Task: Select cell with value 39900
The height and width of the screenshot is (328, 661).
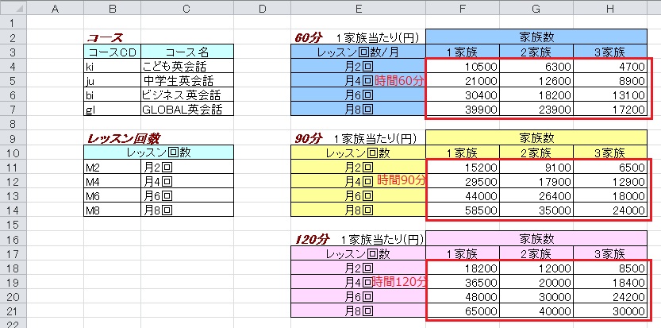Action: (463, 109)
